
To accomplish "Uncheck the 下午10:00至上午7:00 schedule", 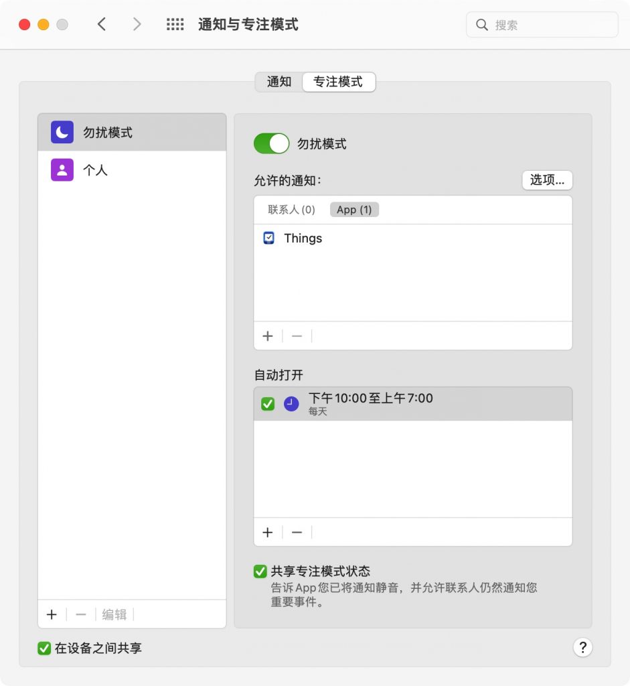I will pyautogui.click(x=268, y=404).
